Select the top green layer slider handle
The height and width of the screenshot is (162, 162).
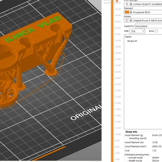(x=112, y=1)
